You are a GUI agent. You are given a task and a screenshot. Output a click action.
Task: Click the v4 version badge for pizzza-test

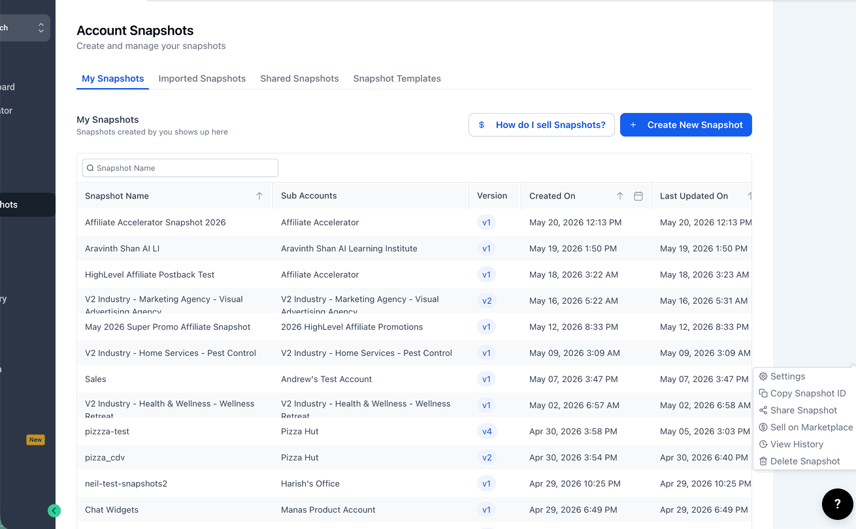point(487,431)
